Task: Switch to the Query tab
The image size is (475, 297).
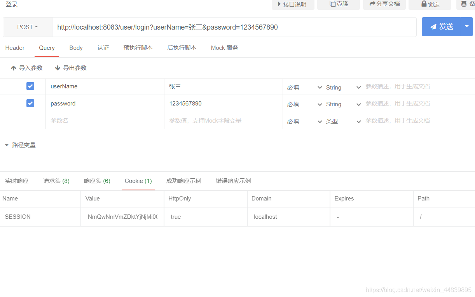Action: (x=47, y=48)
